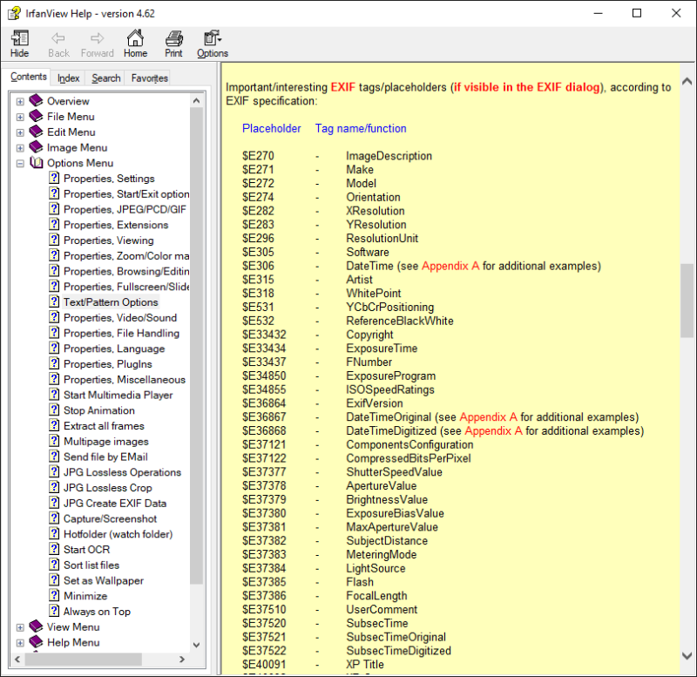This screenshot has width=697, height=677.
Task: Click the Back arrow icon
Action: (58, 38)
